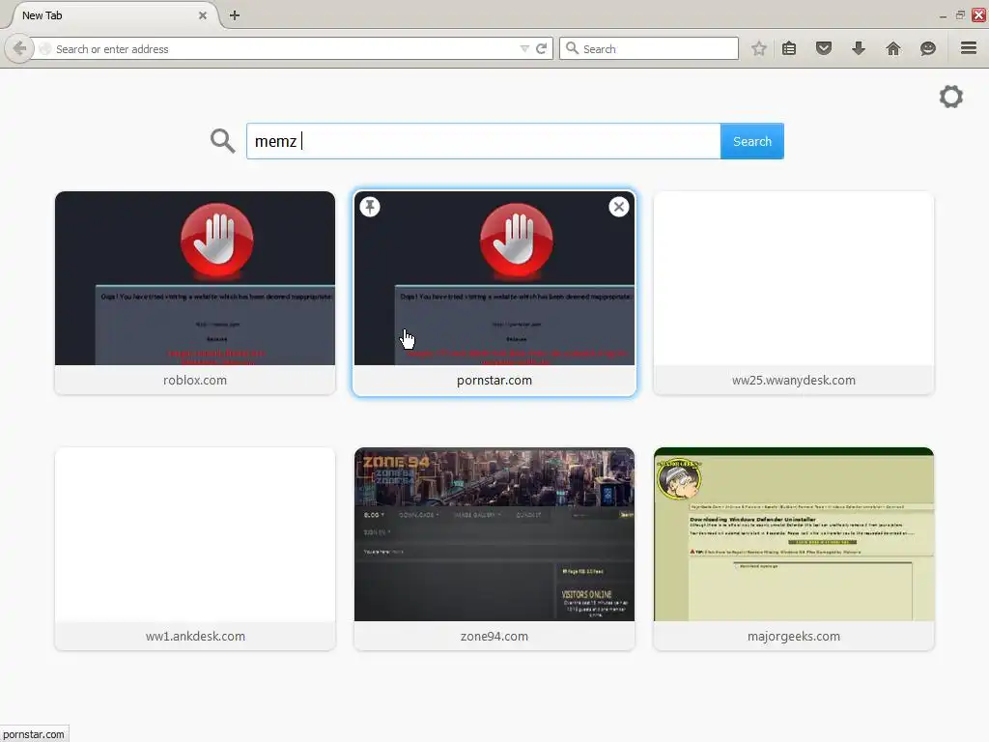Viewport: 989px width, 742px height.
Task: Open the Hello chat icon
Action: [x=928, y=48]
